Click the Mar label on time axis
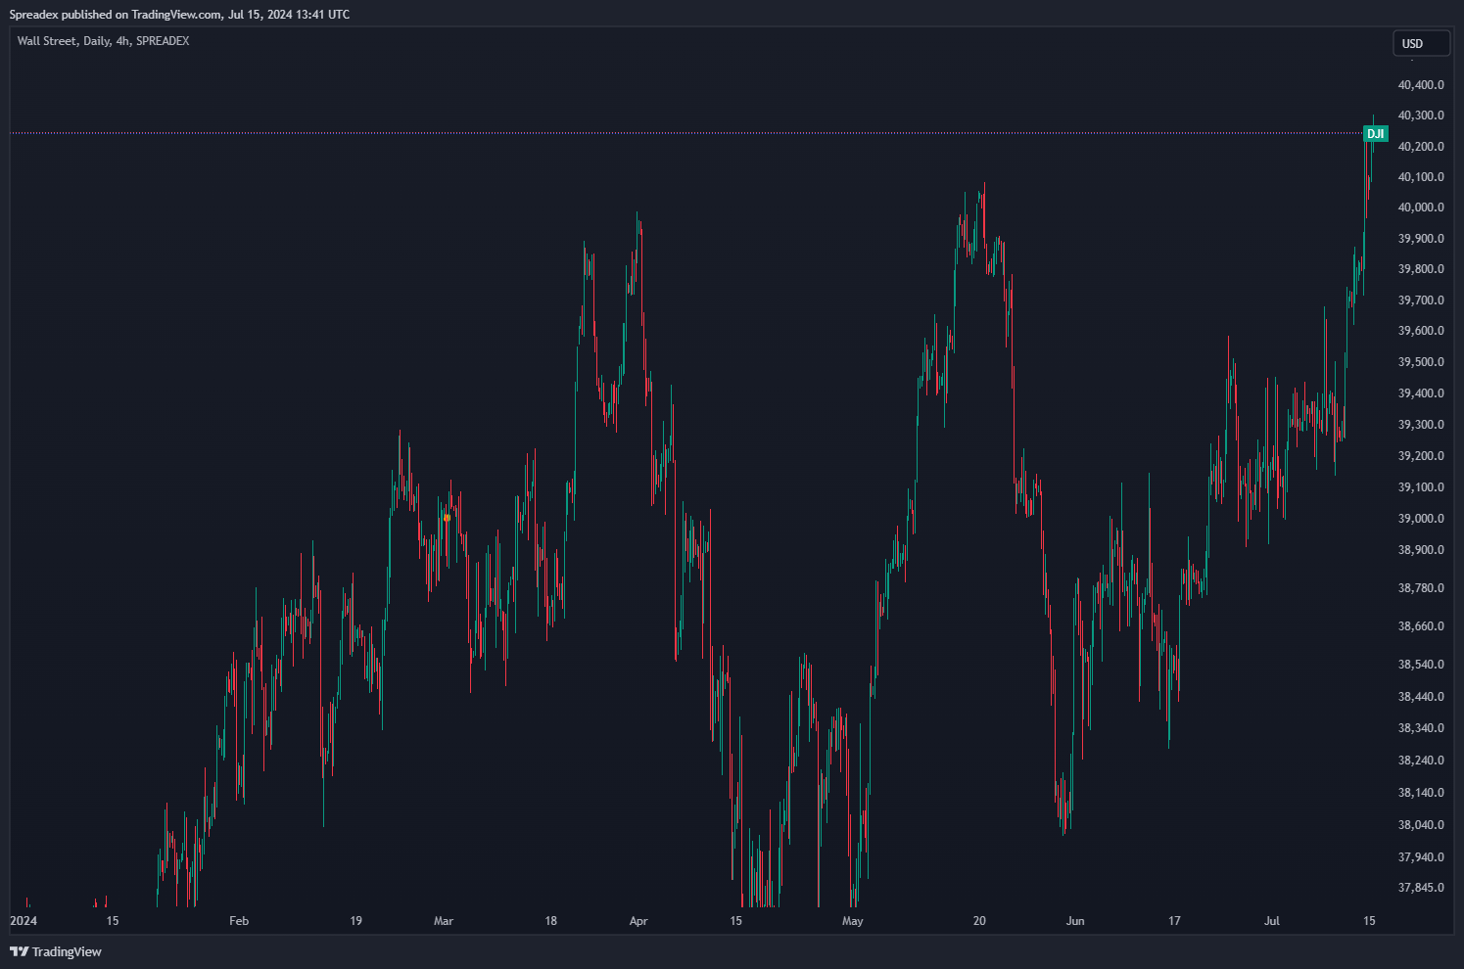Screen dimensions: 1464x969 click(x=444, y=921)
